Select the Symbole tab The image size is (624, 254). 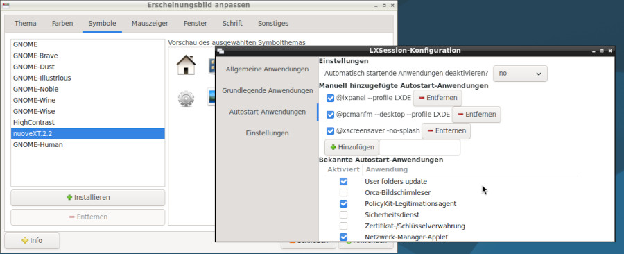click(x=103, y=24)
